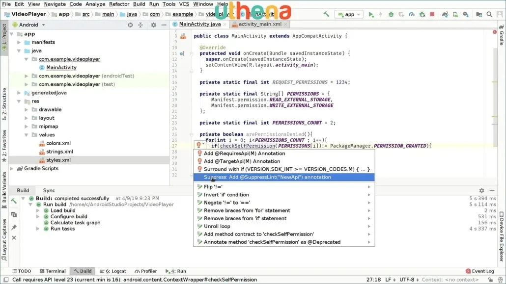This screenshot has height=284, width=506.
Task: Click the Make Project hammer icon
Action: pos(326,14)
